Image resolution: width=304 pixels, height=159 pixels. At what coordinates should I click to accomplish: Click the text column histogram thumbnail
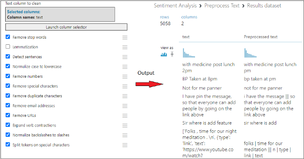coord(189,53)
